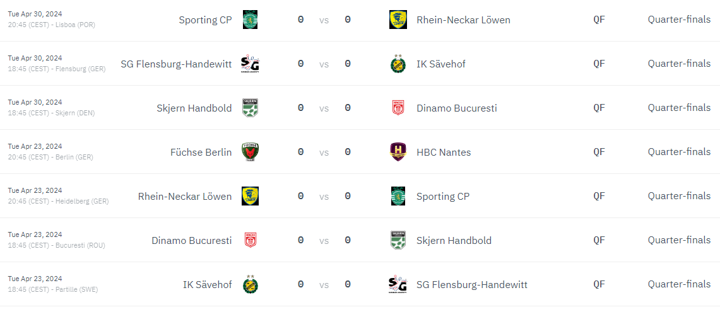Select Rhein-Neckar Löwen logo in the Heidelberg match
The image size is (720, 312).
point(250,196)
